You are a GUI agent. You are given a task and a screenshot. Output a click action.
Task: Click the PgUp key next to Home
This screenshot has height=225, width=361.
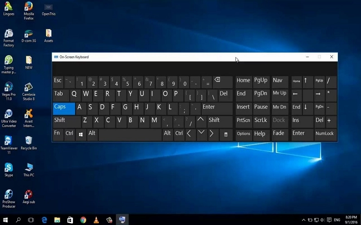tap(261, 82)
